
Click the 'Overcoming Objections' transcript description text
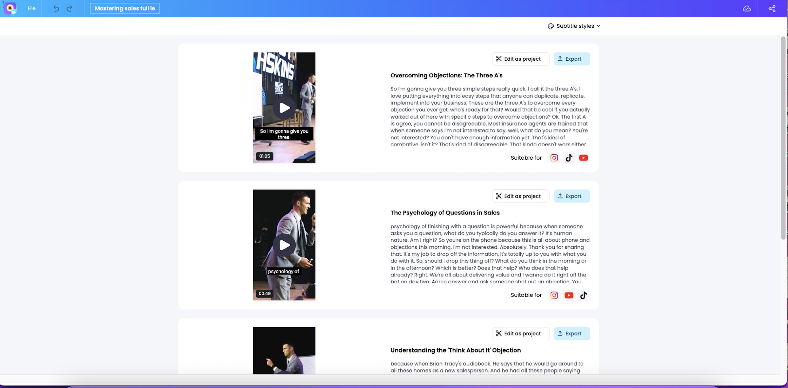pyautogui.click(x=490, y=116)
